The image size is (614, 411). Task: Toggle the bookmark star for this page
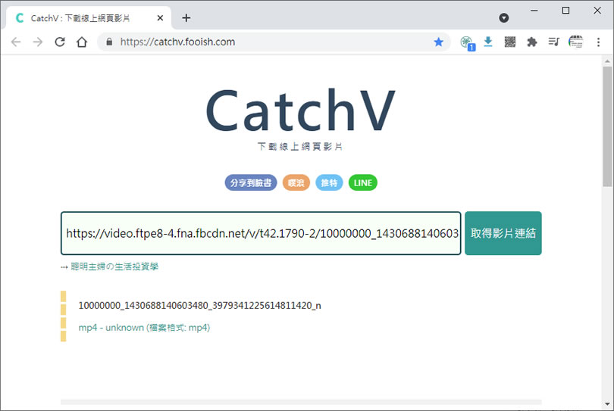[x=439, y=42]
